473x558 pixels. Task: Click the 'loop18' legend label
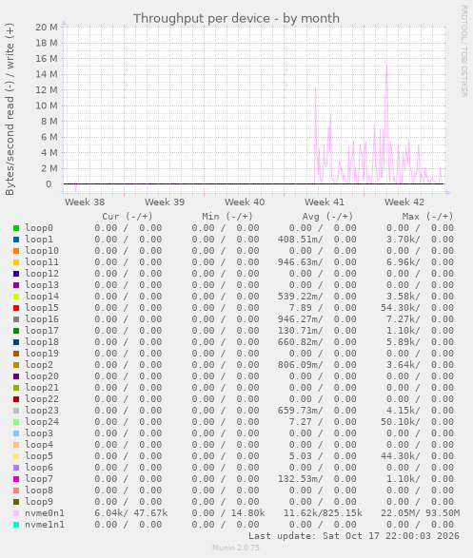tap(42, 342)
